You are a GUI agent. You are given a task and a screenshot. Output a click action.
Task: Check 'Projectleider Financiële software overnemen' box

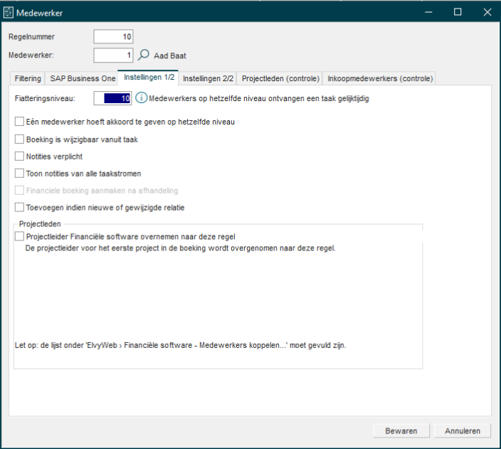tap(20, 237)
